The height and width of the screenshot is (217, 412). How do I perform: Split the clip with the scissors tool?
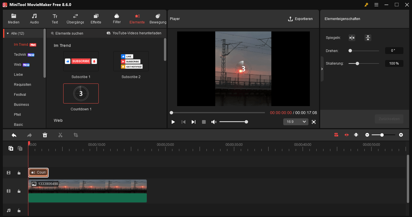click(x=60, y=135)
